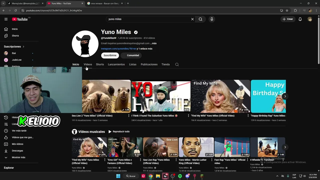Switch to eros versace Google tab
Image resolution: width=320 pixels, height=180 pixels.
click(105, 3)
